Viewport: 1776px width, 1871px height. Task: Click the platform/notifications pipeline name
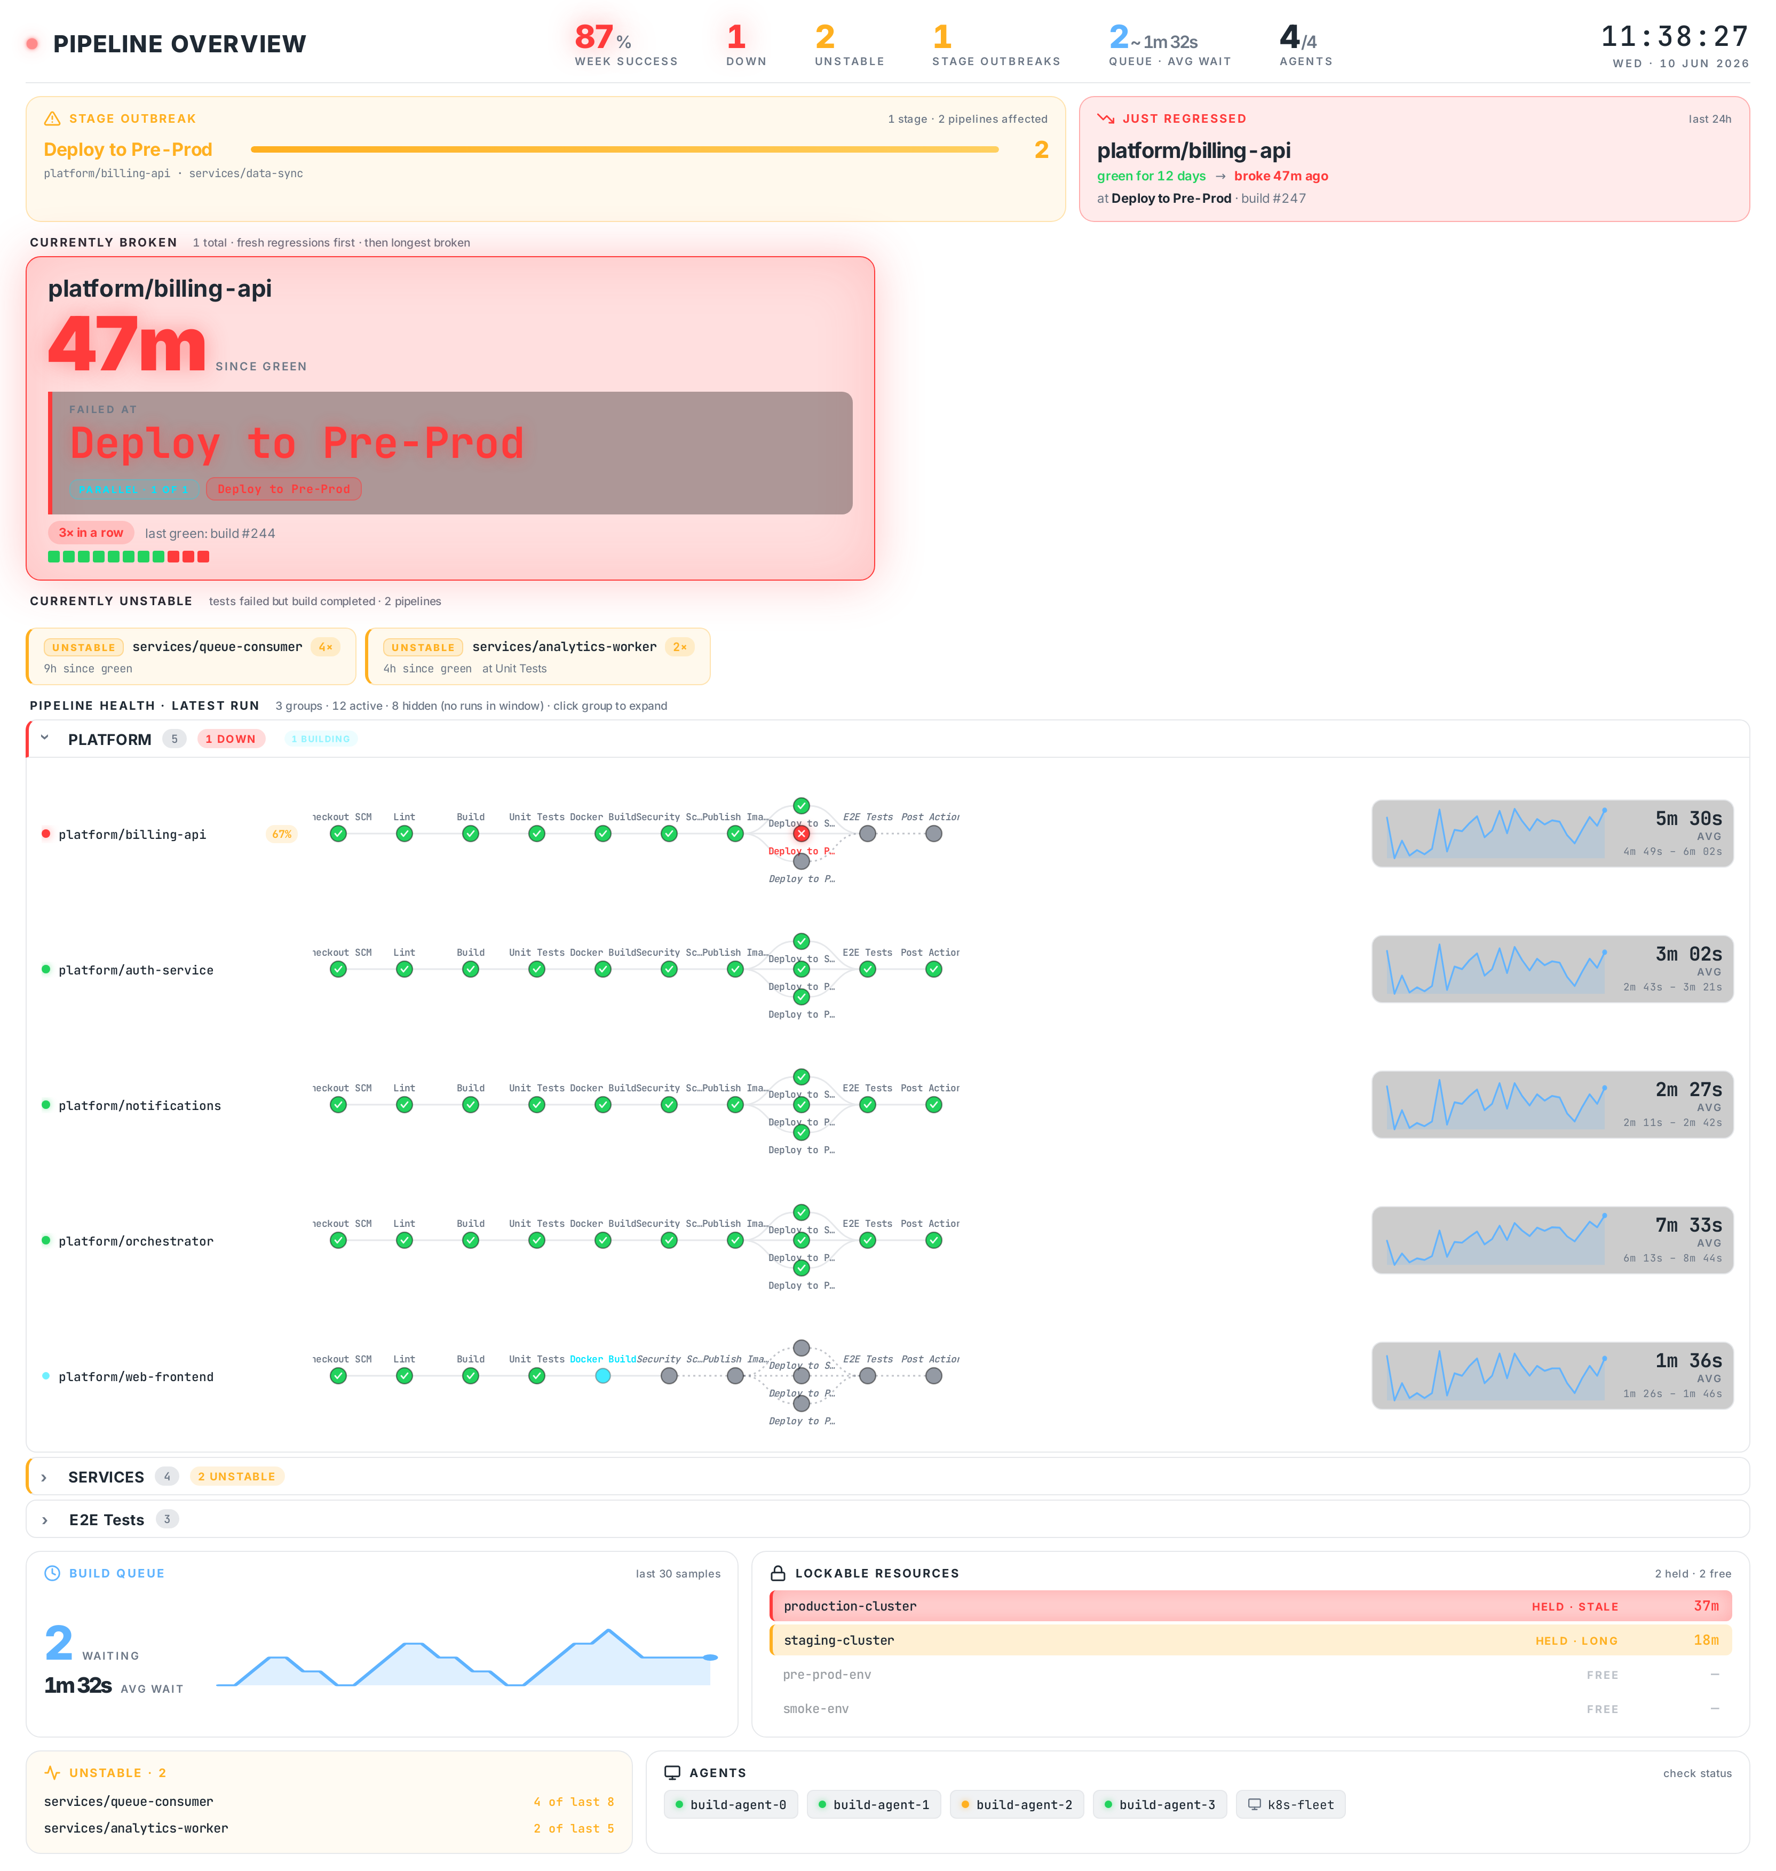[x=139, y=1105]
